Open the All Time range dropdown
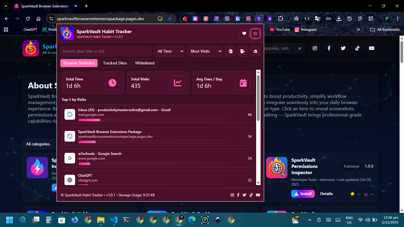404x227 pixels. 169,51
